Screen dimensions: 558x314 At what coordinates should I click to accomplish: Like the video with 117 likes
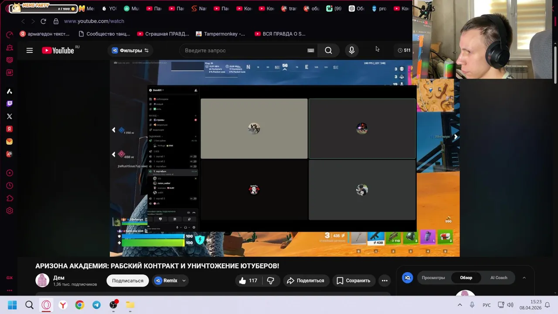coord(248,280)
